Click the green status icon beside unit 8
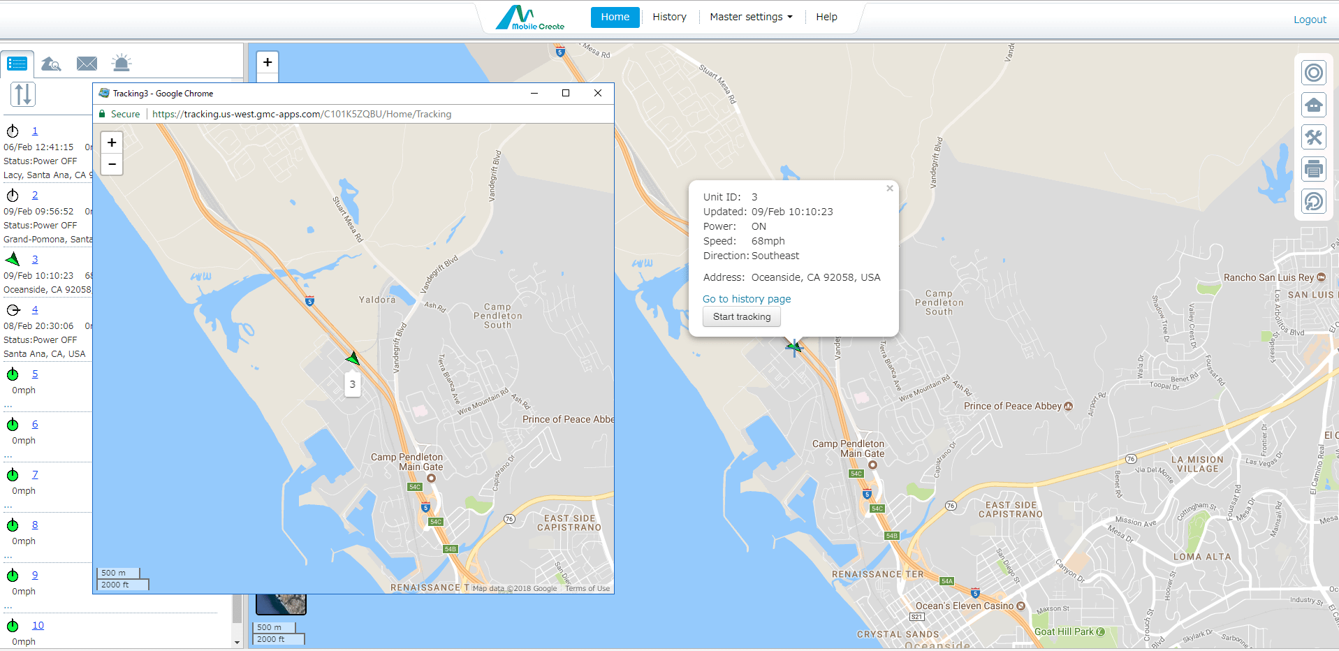 [x=13, y=525]
